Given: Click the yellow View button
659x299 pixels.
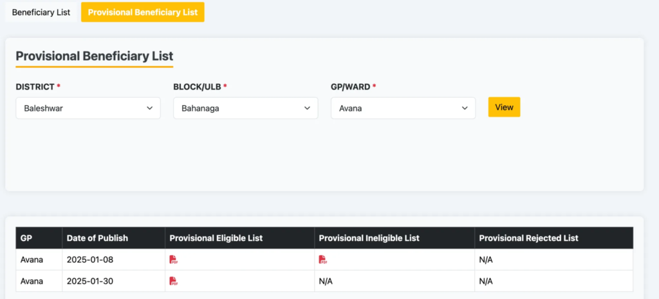Looking at the screenshot, I should pos(505,107).
